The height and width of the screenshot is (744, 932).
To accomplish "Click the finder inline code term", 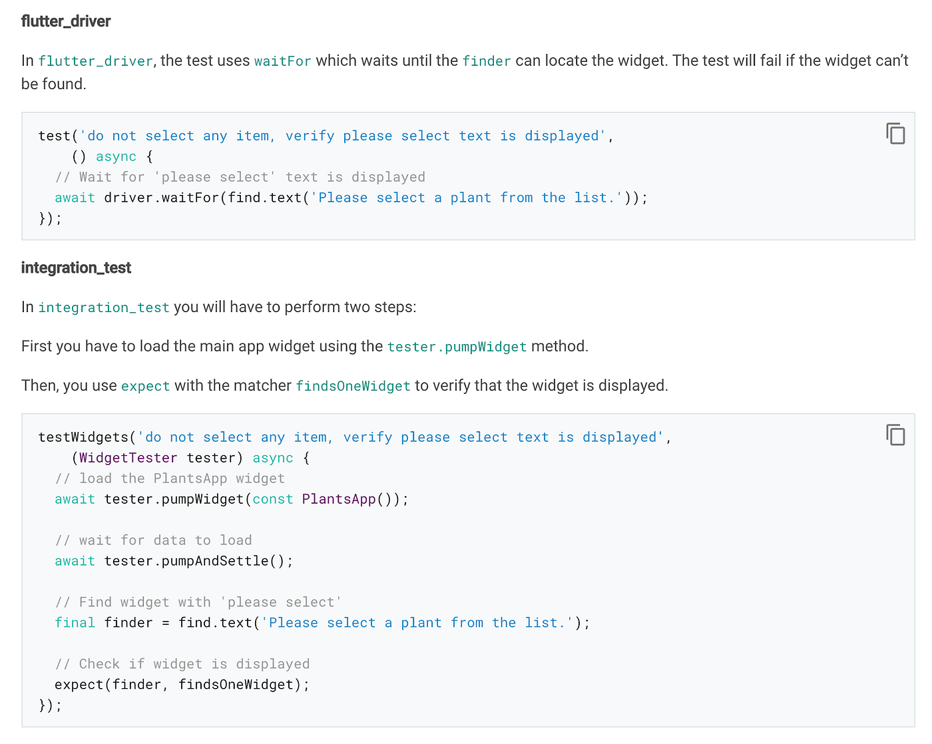I will 487,61.
